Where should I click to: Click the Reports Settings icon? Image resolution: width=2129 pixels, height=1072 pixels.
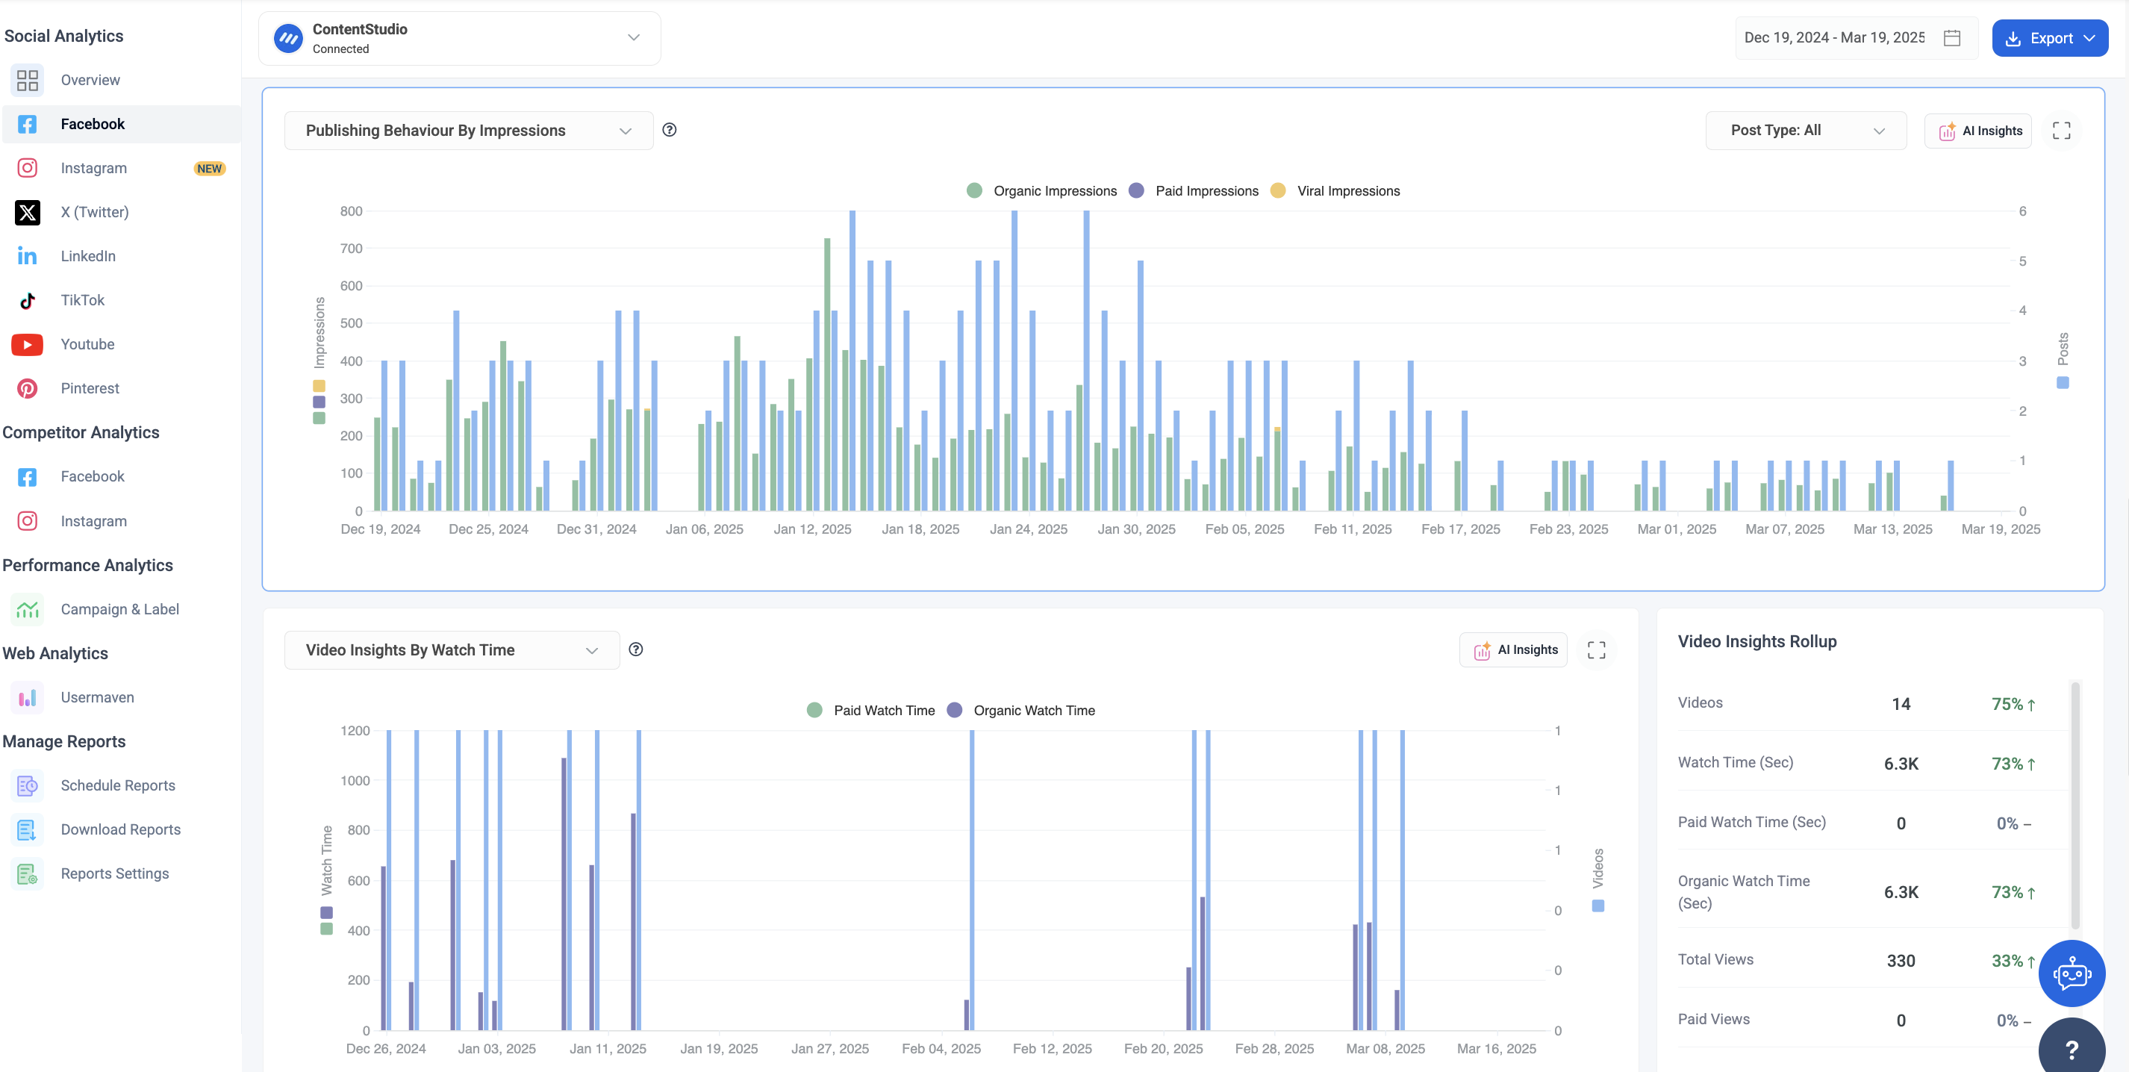(x=28, y=873)
